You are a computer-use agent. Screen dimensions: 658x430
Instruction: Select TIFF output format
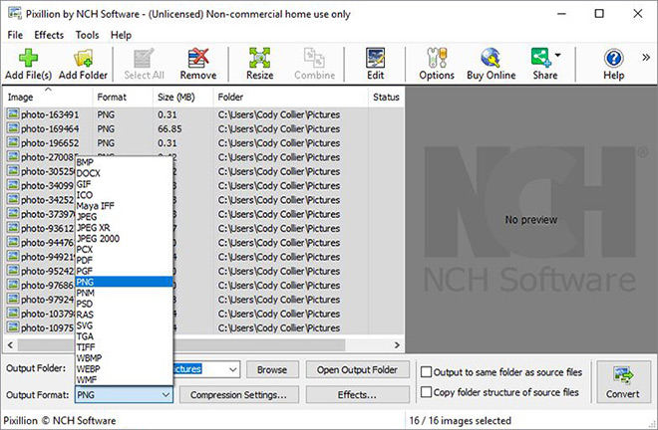click(124, 347)
